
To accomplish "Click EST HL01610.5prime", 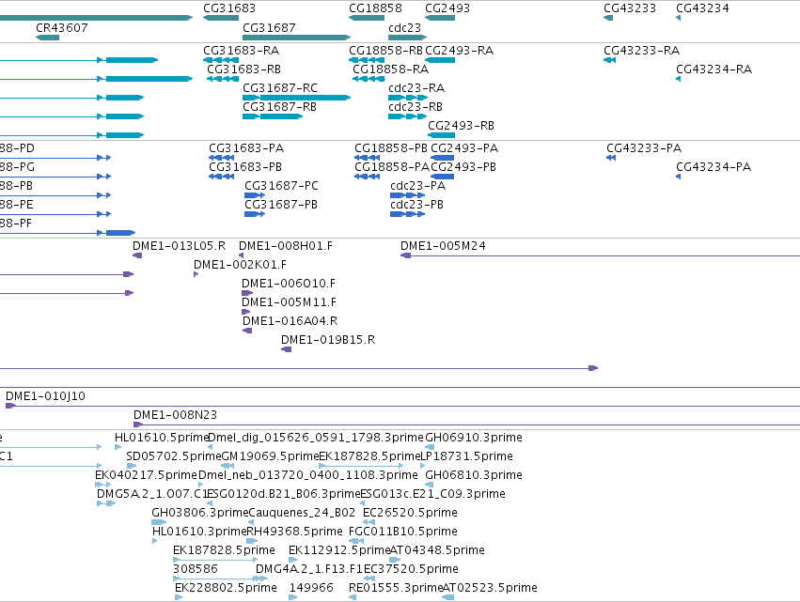I will click(162, 438).
